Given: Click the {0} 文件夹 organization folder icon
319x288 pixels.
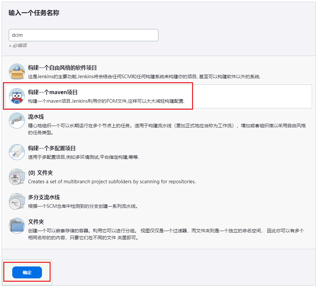Looking at the screenshot, I should [x=17, y=177].
